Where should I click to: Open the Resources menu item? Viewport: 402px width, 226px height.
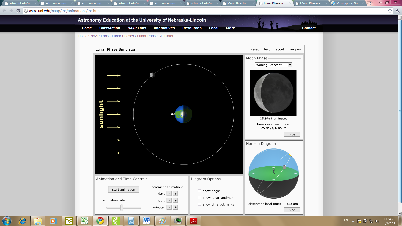point(192,28)
